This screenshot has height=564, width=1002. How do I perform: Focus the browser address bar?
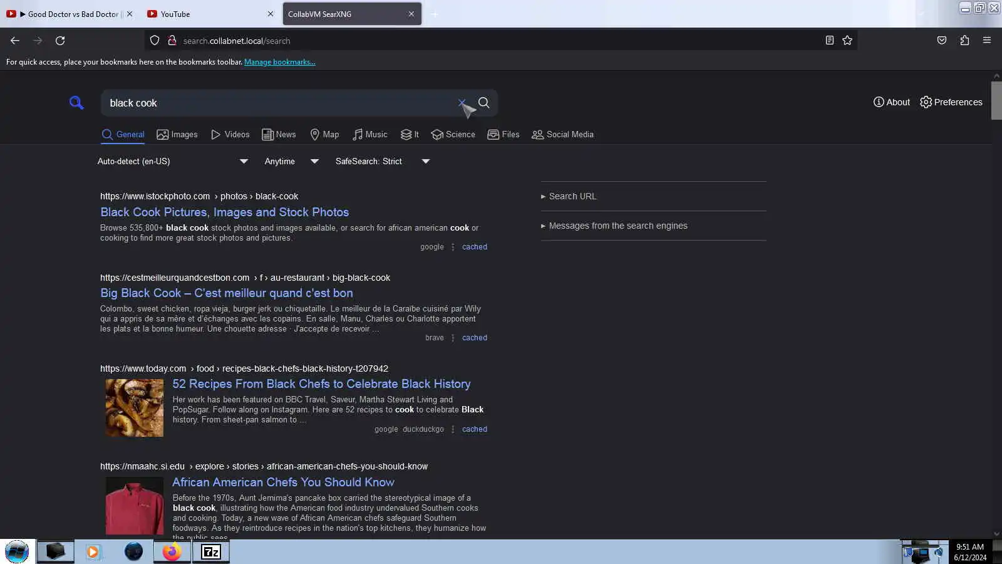click(501, 41)
